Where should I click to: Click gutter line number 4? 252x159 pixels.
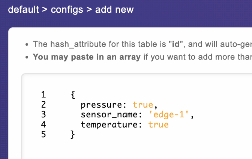click(43, 124)
